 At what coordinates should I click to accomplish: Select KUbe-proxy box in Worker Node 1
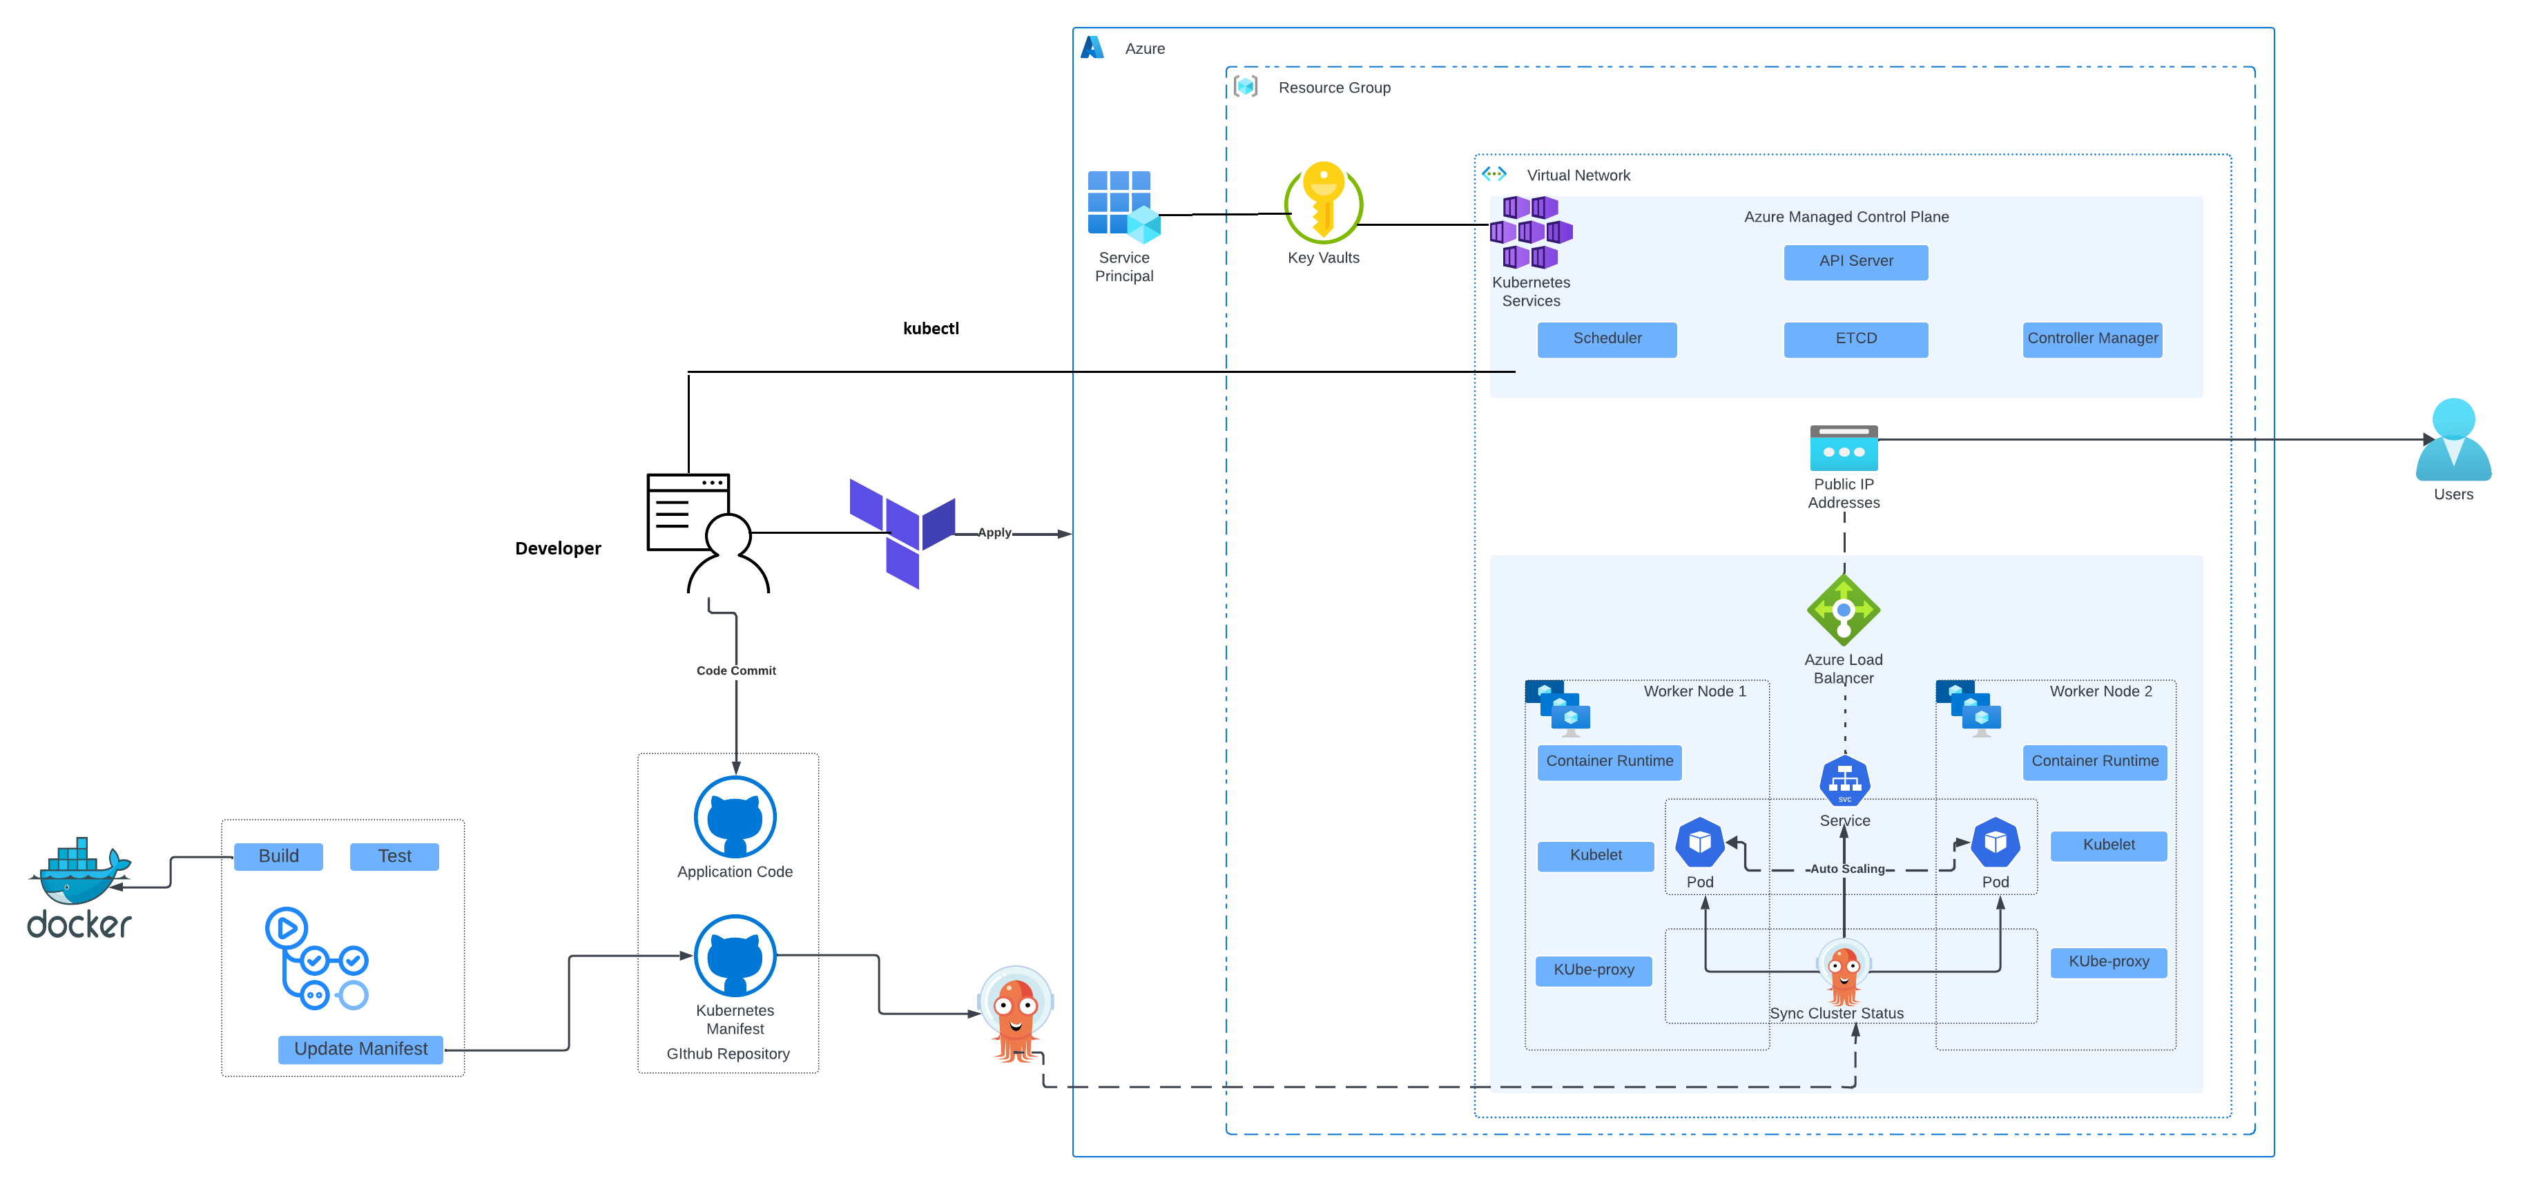[x=1593, y=970]
